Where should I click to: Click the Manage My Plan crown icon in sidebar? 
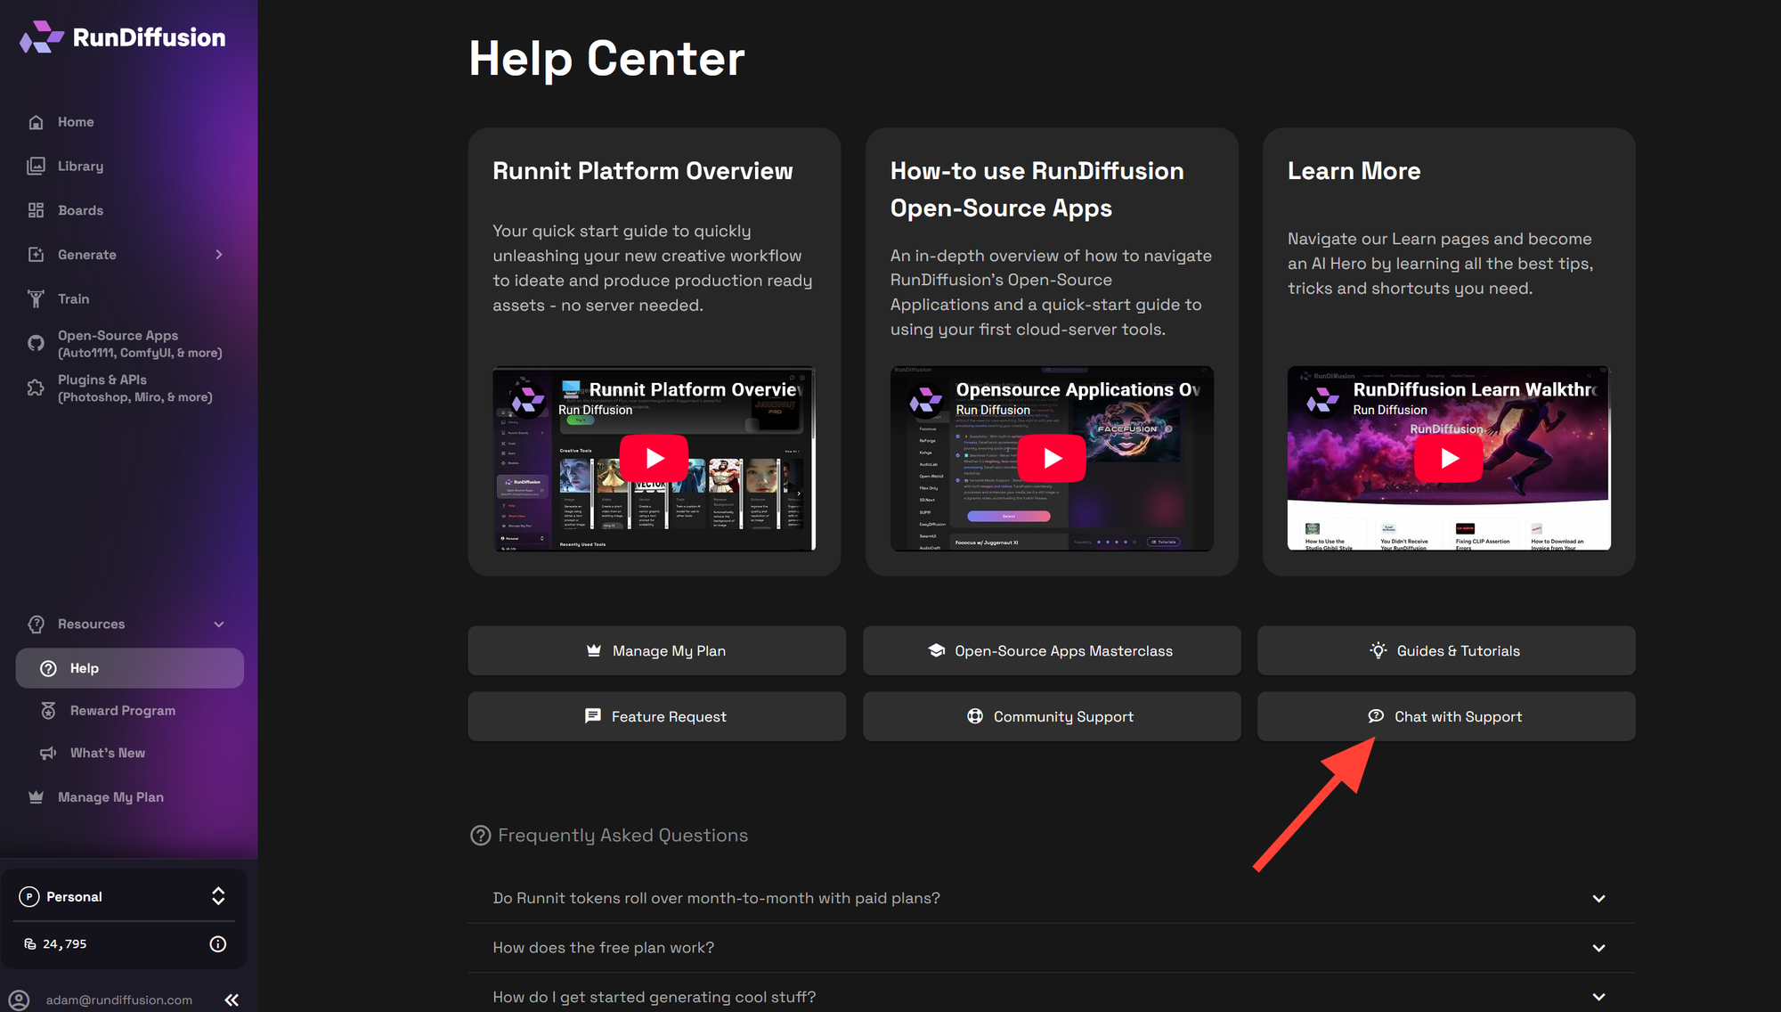click(36, 797)
